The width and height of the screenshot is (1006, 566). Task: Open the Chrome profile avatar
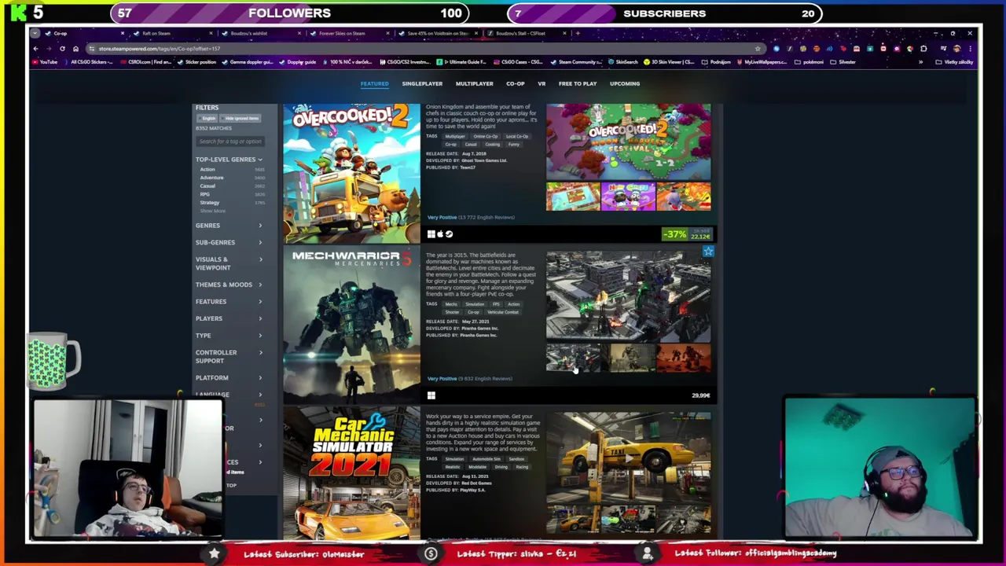point(956,49)
